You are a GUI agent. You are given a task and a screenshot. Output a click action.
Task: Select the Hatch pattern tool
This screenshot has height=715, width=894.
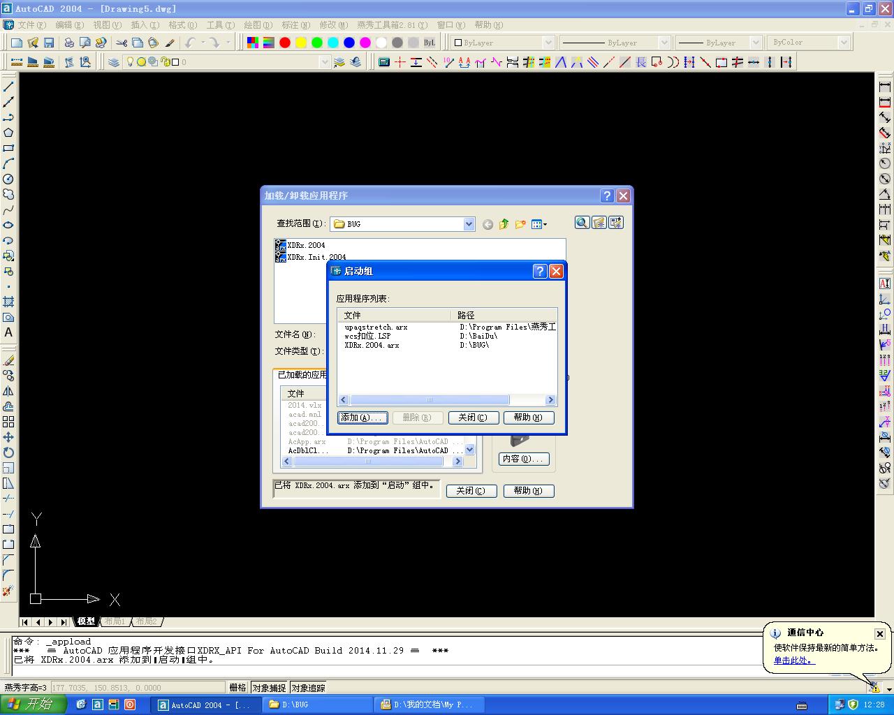coord(8,302)
